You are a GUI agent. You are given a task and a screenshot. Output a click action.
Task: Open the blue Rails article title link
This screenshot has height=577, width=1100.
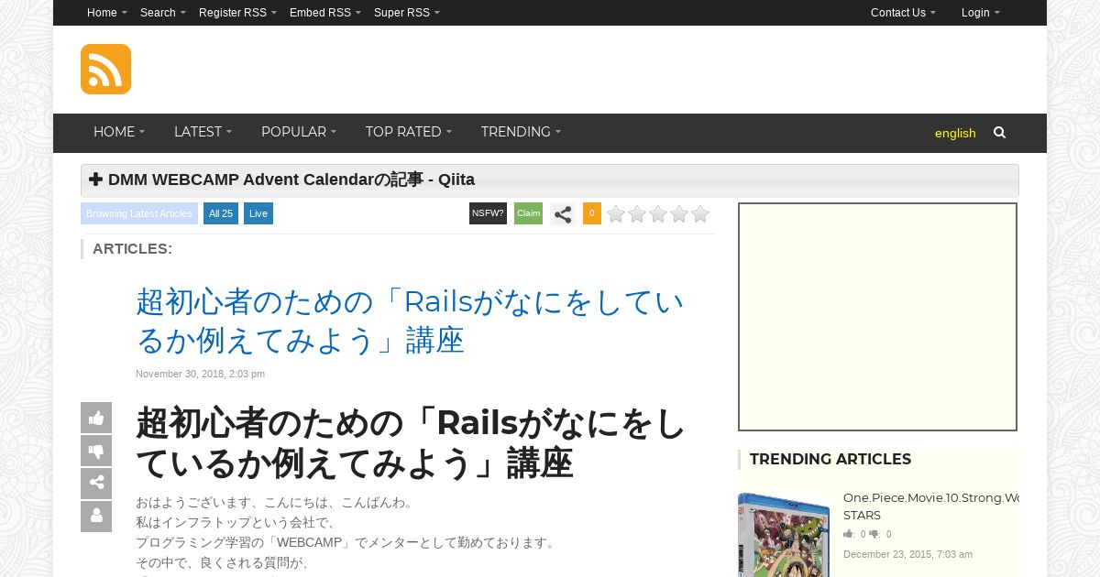pos(410,321)
